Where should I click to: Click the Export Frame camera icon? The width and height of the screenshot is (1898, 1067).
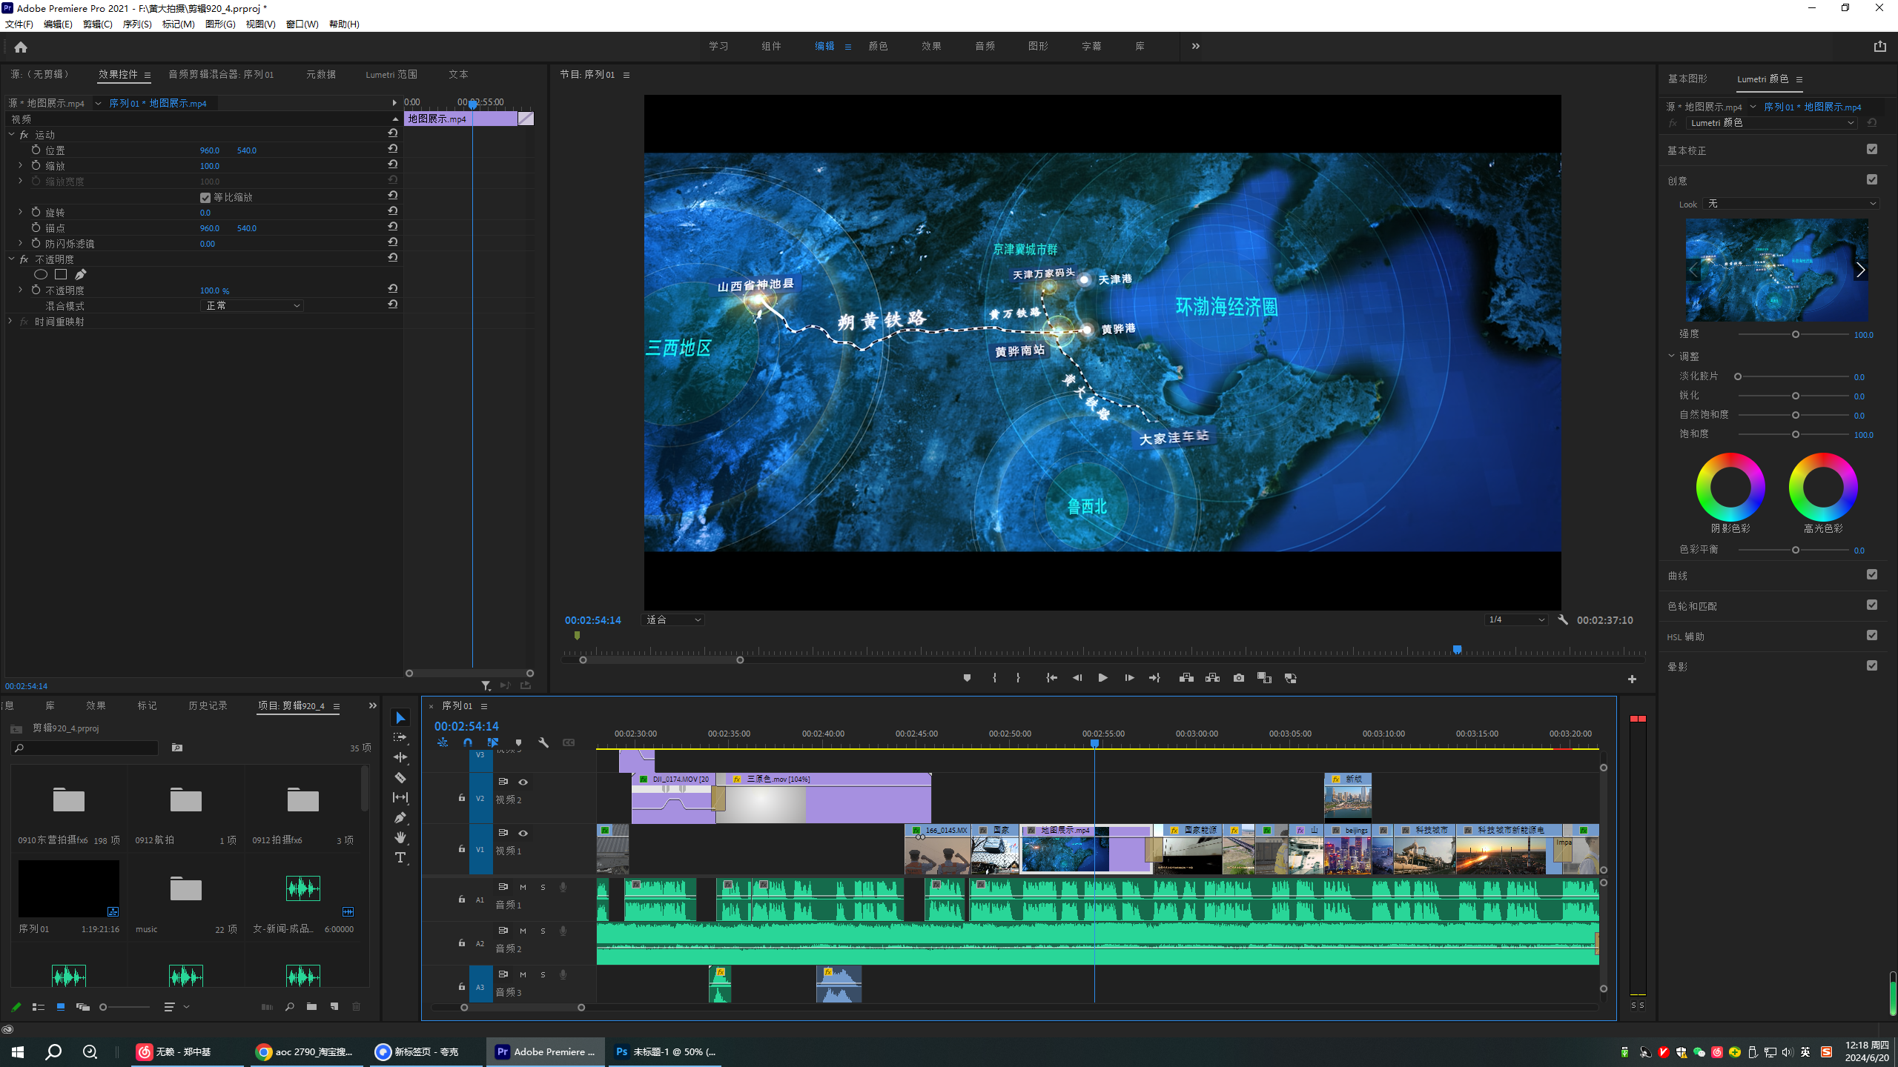click(1238, 678)
